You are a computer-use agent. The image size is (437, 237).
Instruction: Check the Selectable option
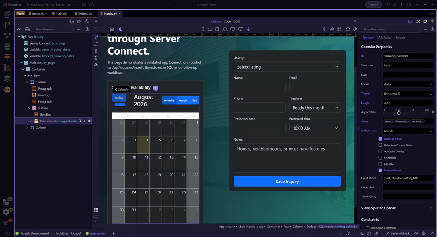(380, 158)
